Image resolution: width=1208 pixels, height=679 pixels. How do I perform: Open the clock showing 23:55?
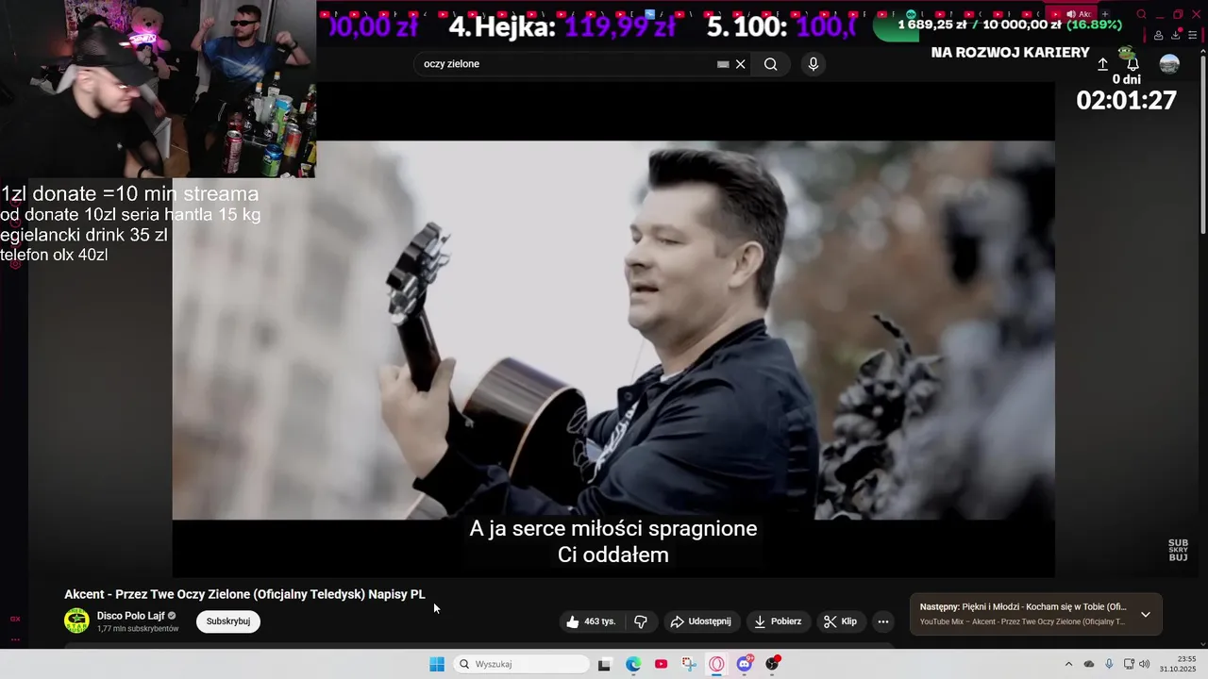[x=1179, y=664]
